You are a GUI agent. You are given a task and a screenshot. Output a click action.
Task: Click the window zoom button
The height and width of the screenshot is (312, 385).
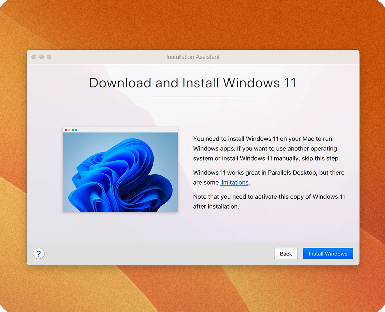(49, 57)
